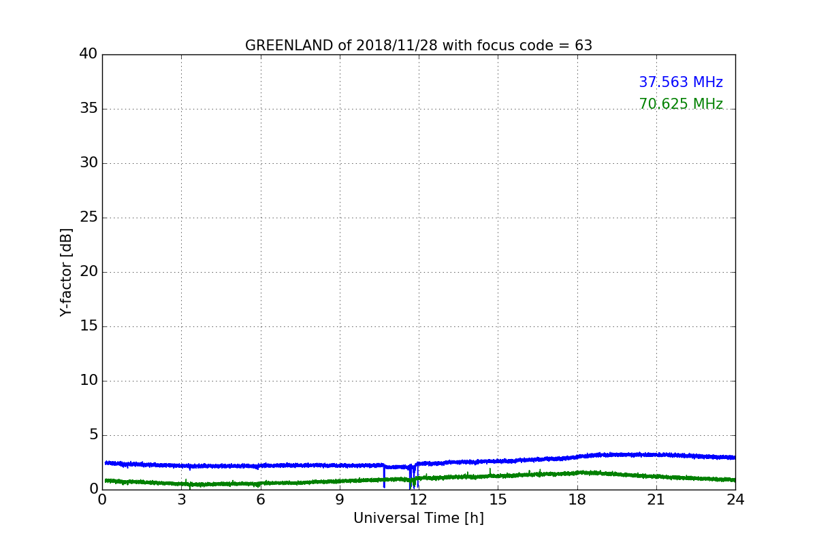Image resolution: width=817 pixels, height=544 pixels.
Task: Click the blue 37.563 MHz legend label
Action: (681, 82)
